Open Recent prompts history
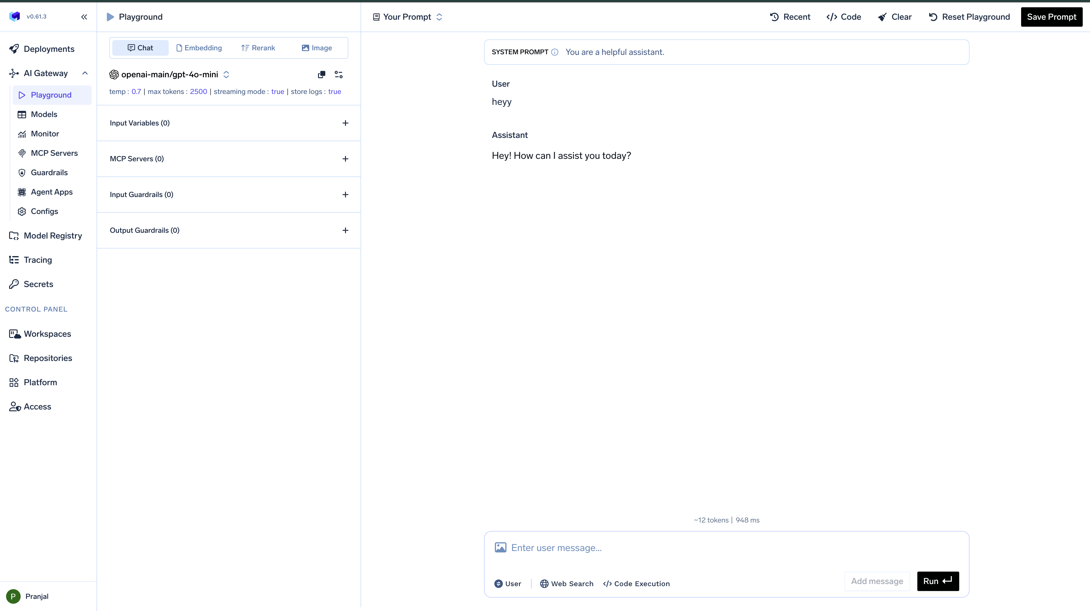The image size is (1090, 611). coord(790,17)
